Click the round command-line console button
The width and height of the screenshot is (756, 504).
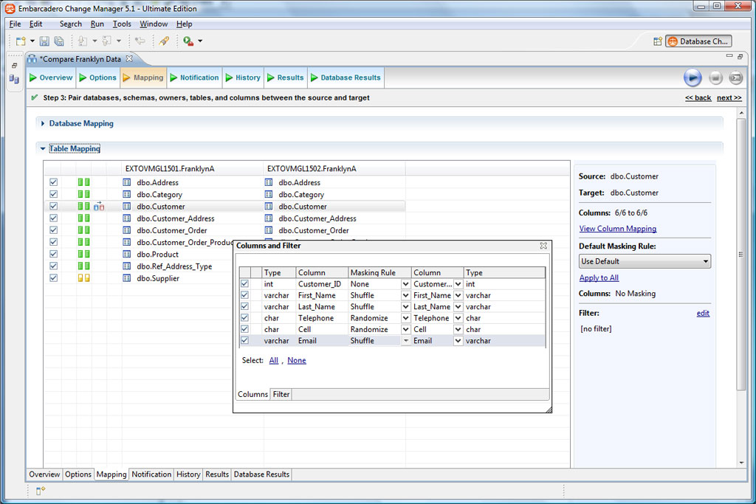[x=736, y=77]
